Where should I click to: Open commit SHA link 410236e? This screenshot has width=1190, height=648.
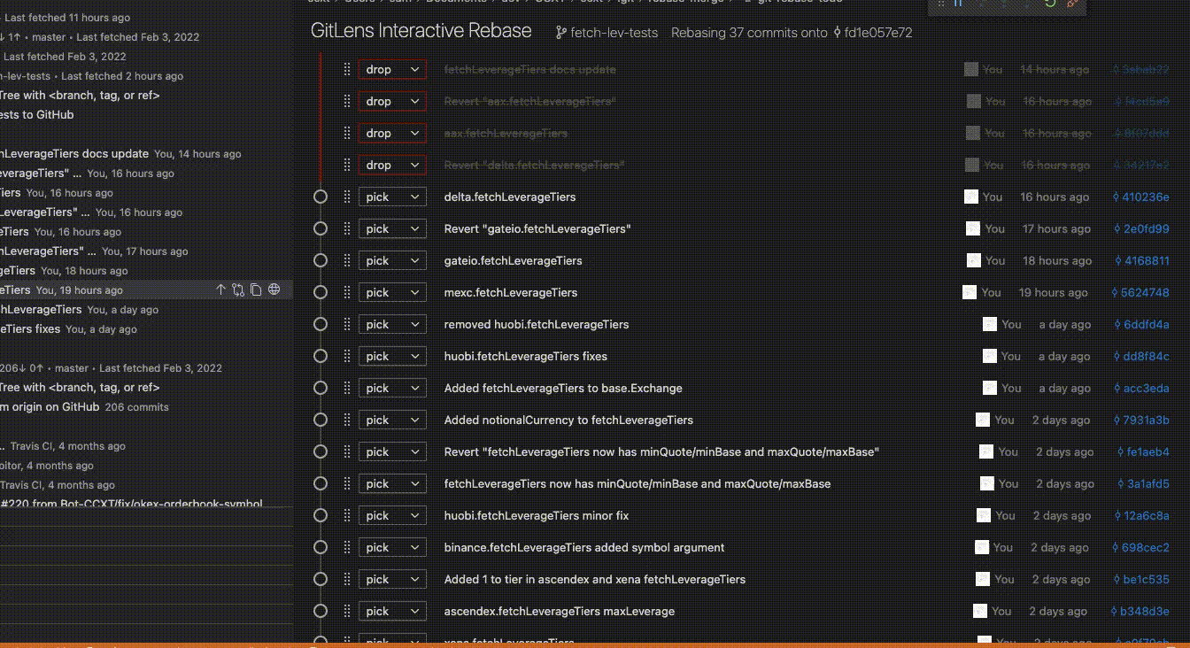tap(1140, 197)
